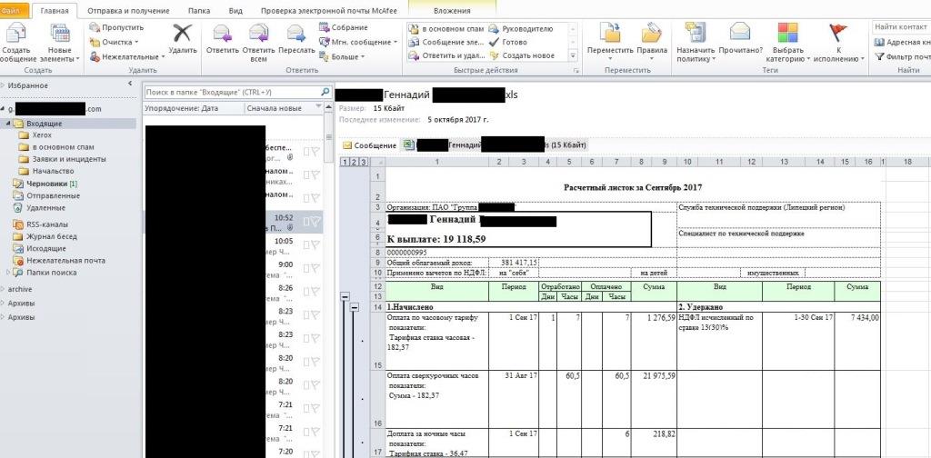
Task: Collapse the folder pane with the chevron arrow
Action: point(130,84)
